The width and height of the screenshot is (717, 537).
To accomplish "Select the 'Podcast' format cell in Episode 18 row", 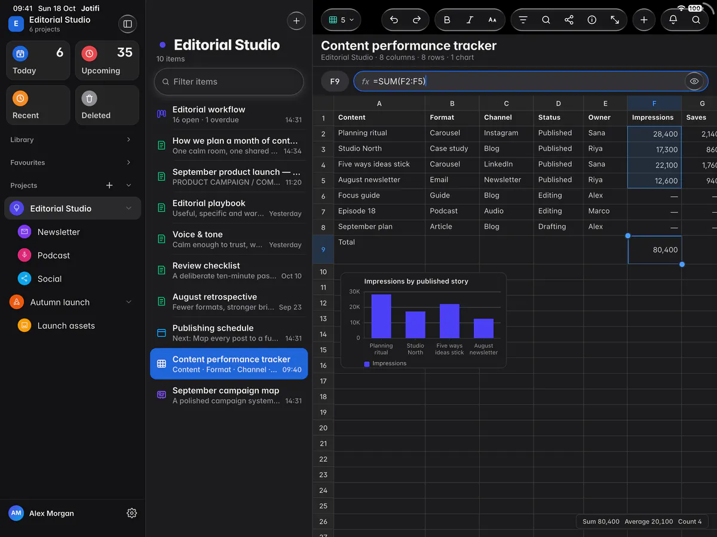I will point(452,211).
